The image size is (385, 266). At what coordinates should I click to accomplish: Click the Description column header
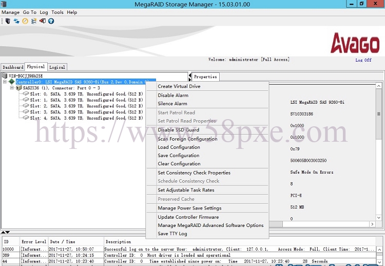[x=240, y=242]
